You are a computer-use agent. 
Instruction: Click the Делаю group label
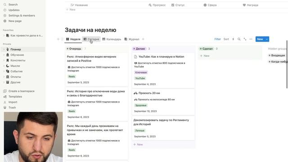tap(139, 49)
